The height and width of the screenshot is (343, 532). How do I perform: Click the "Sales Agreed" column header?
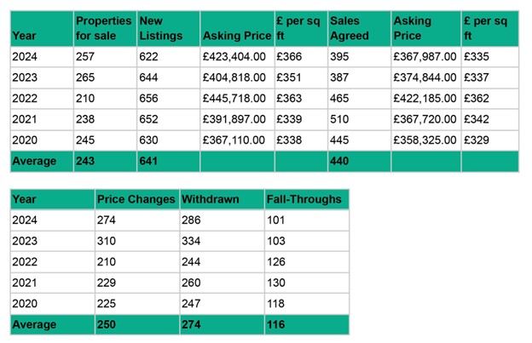[x=349, y=28]
